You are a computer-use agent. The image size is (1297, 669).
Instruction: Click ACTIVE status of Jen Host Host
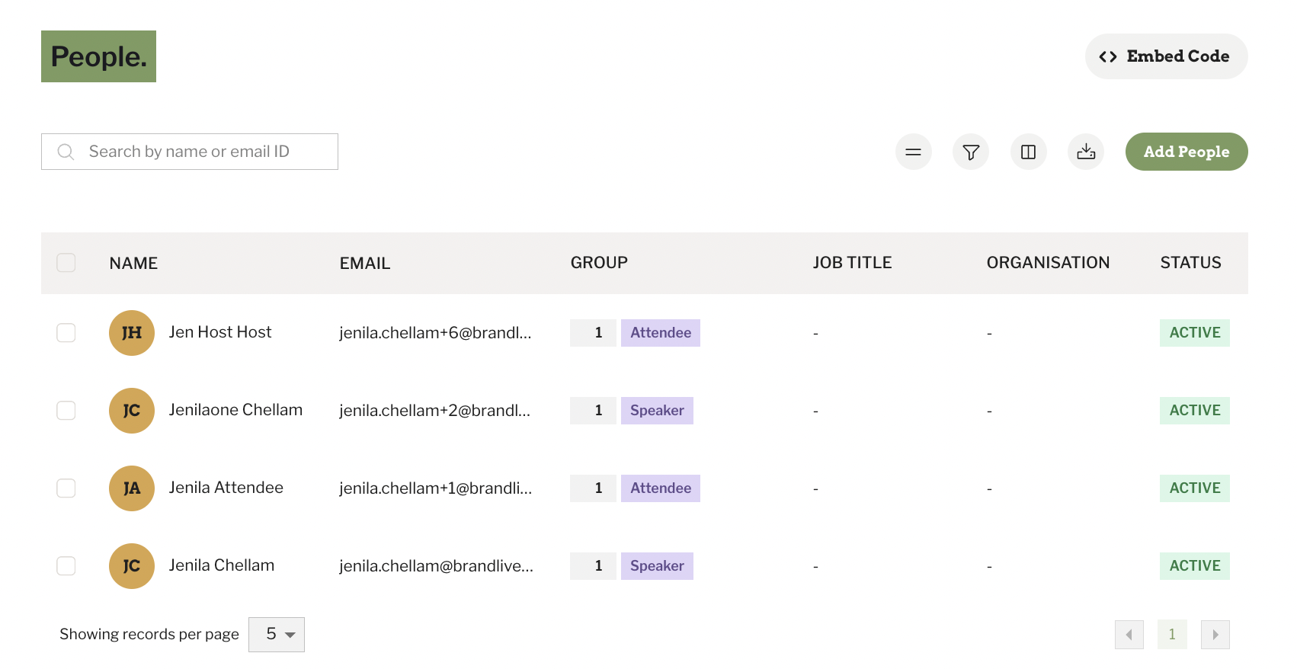coord(1195,333)
